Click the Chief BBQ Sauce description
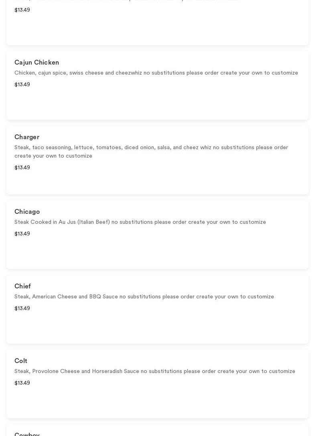 tap(144, 297)
